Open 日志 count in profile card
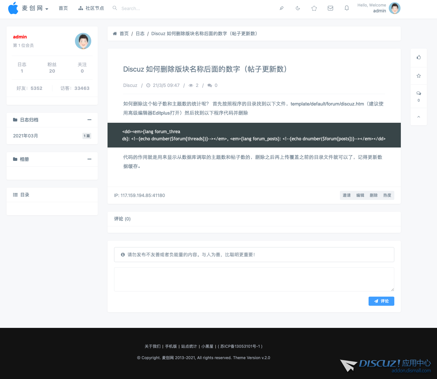 [22, 68]
